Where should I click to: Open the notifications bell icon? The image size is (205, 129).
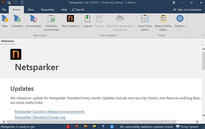[x=174, y=3]
